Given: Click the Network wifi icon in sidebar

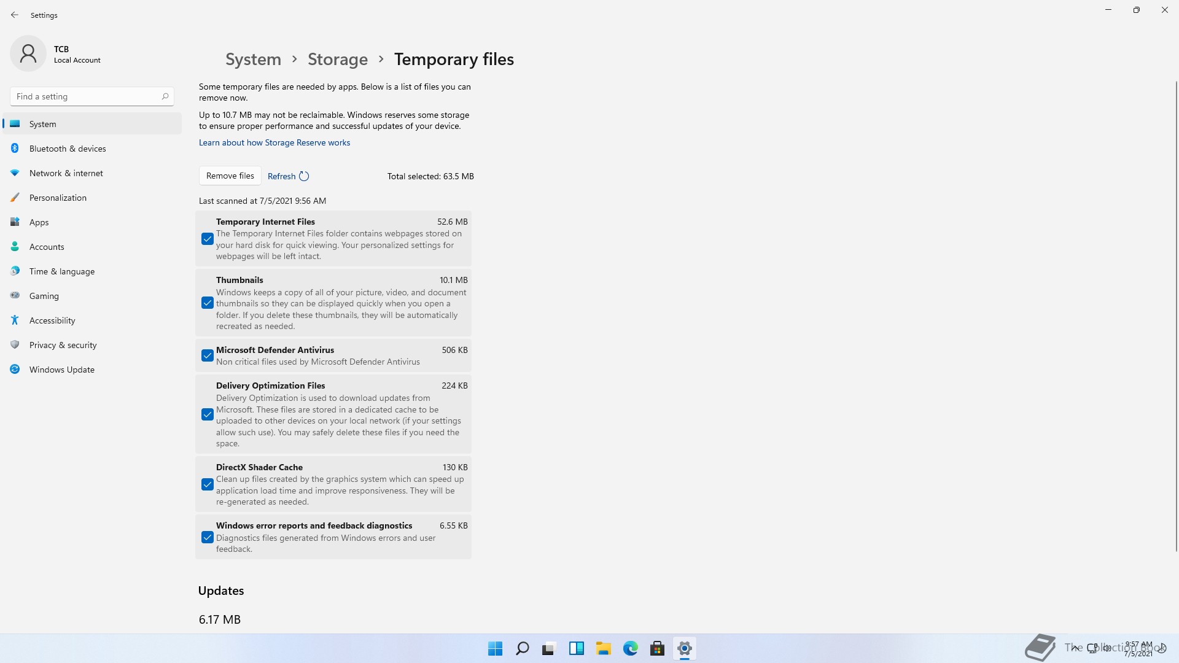Looking at the screenshot, I should point(15,173).
